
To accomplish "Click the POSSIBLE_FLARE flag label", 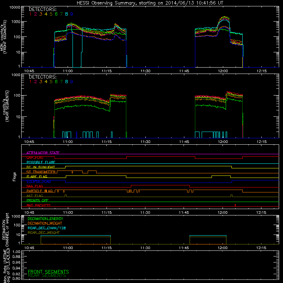I will pos(41,162).
